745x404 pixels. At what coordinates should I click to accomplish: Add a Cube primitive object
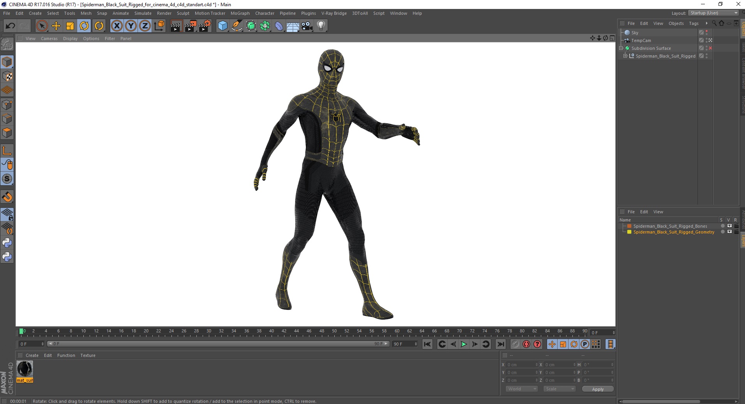coord(222,26)
